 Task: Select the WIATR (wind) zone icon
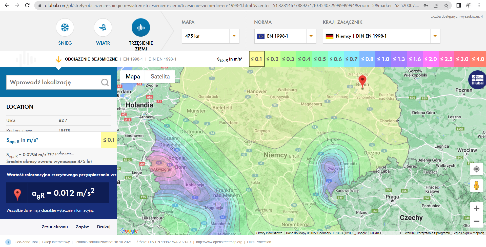coord(103,27)
